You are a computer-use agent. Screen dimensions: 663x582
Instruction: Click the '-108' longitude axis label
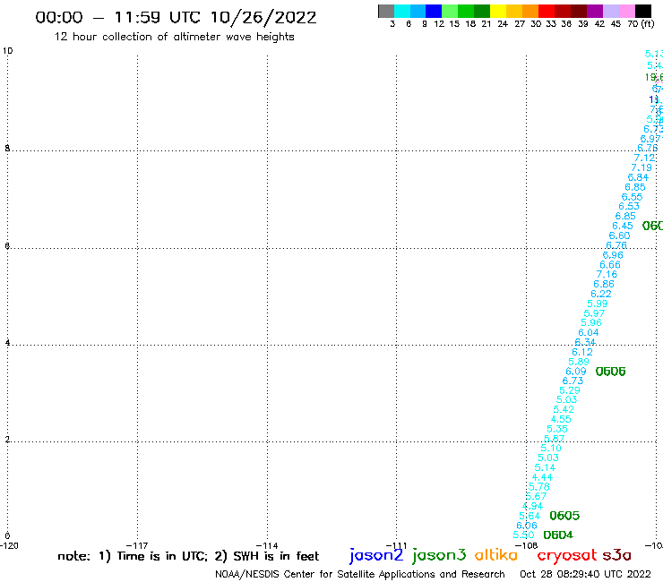(x=526, y=545)
